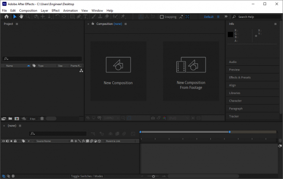Select the Brush tool
Viewport: 283px width, 179px height.
pos(94,17)
